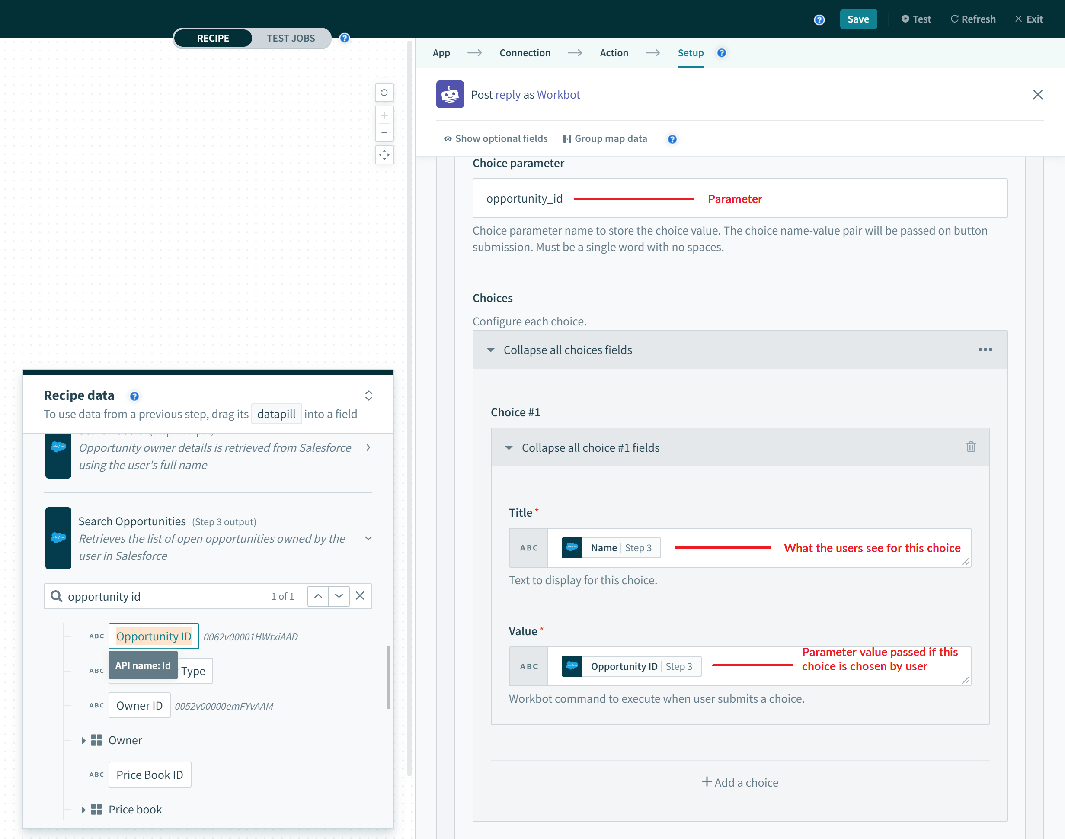
Task: Zoom in on the recipe canvas
Action: pyautogui.click(x=384, y=116)
